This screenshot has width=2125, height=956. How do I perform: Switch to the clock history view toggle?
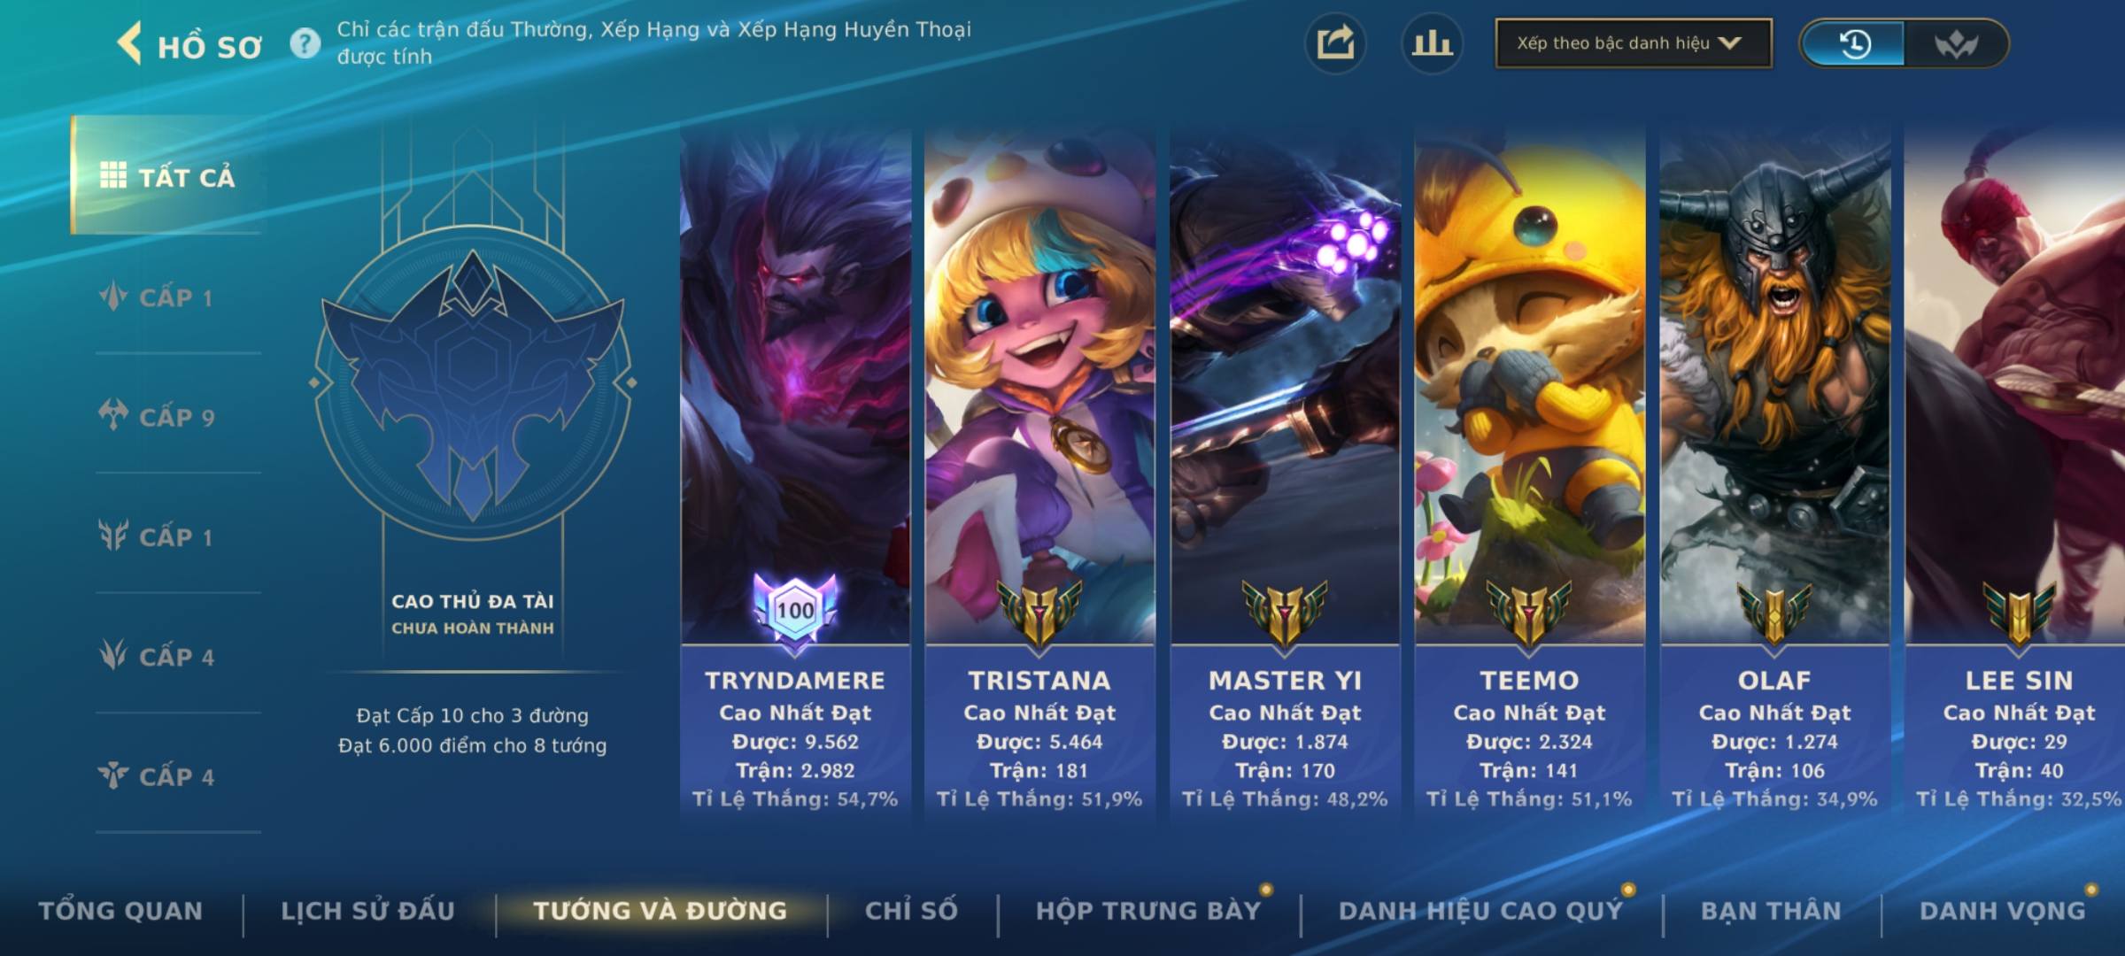(x=1853, y=43)
